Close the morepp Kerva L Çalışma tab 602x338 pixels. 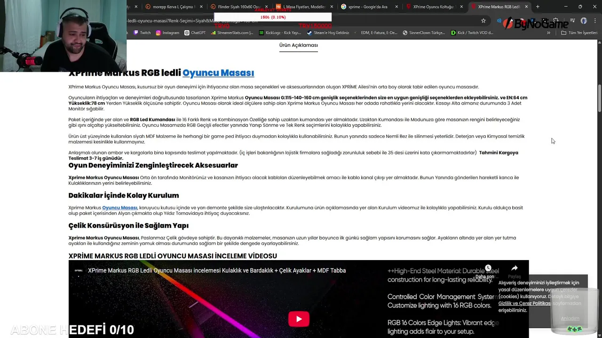[x=201, y=7]
